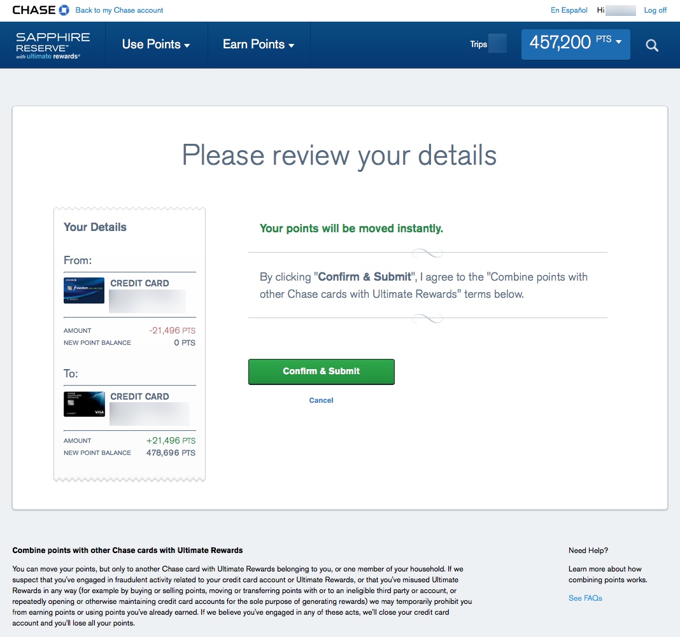680x637 pixels.
Task: Click the Sapphire Reserve card image under To
Action: 84,404
